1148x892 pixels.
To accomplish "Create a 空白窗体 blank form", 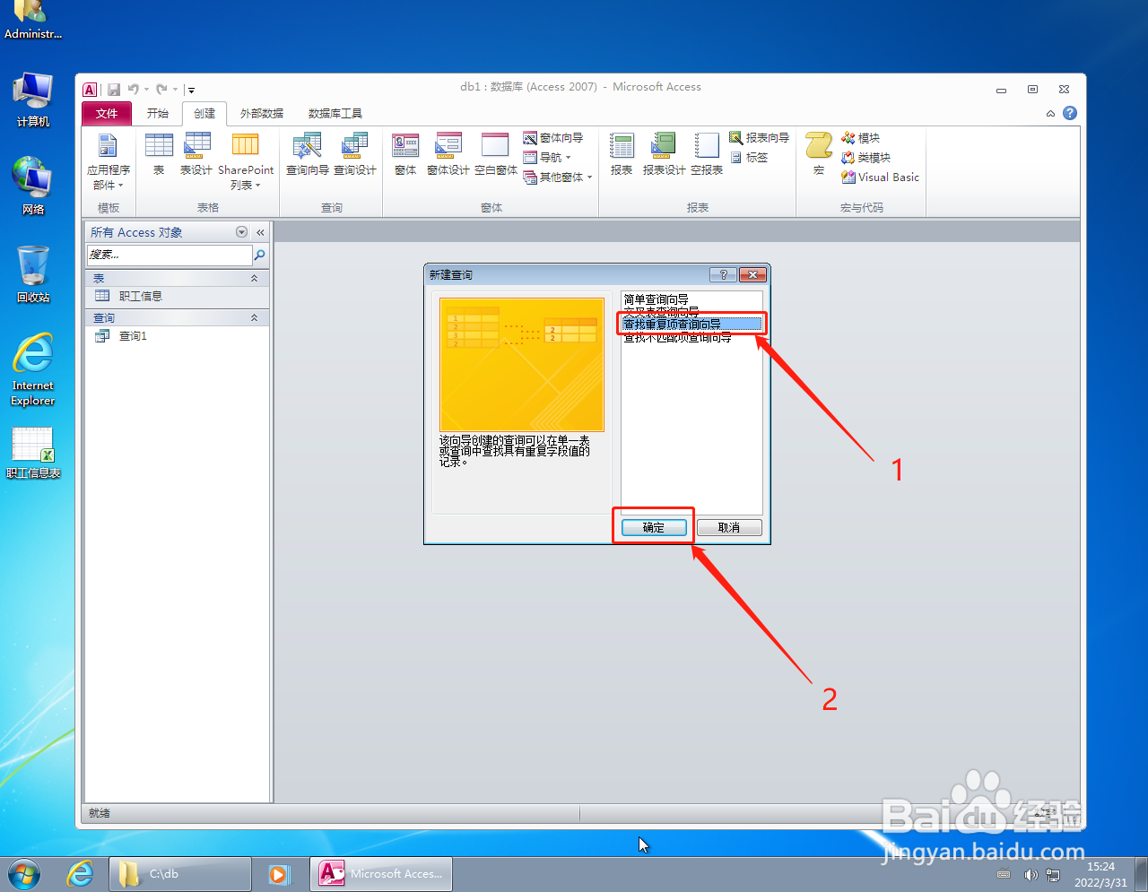I will [495, 154].
